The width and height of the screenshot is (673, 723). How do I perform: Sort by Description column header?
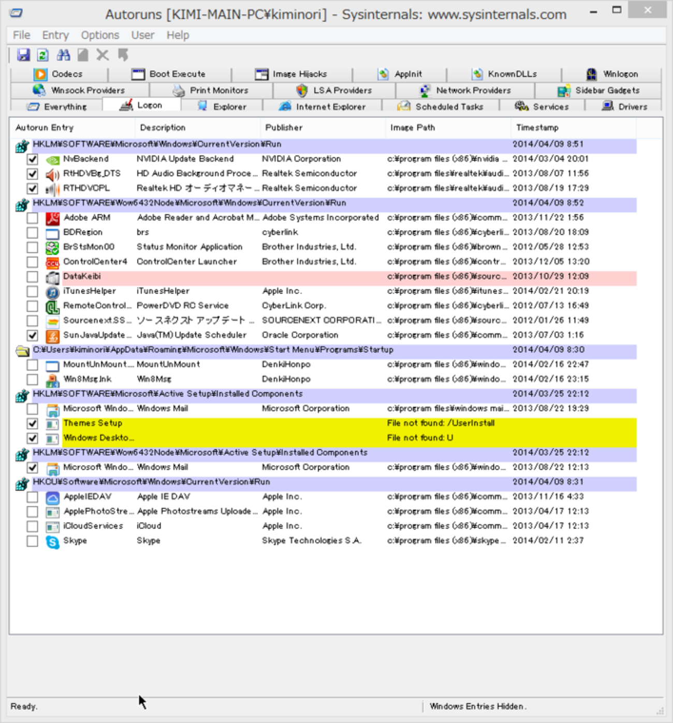click(x=197, y=127)
